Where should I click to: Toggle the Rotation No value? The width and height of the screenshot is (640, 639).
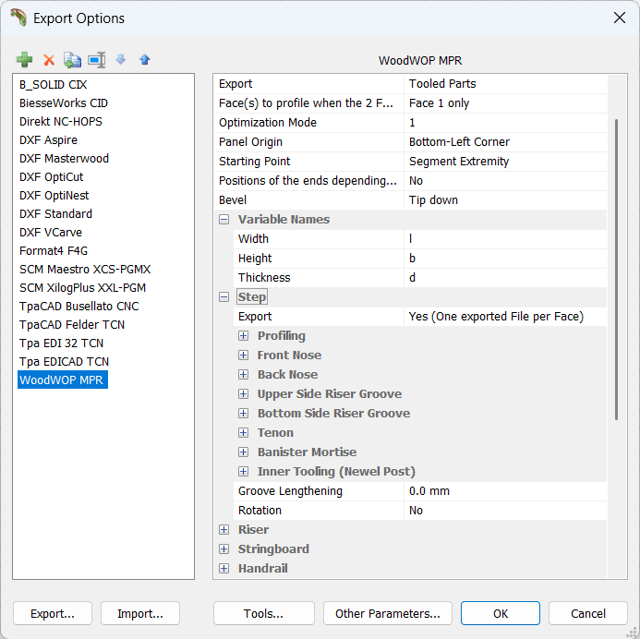coord(505,511)
